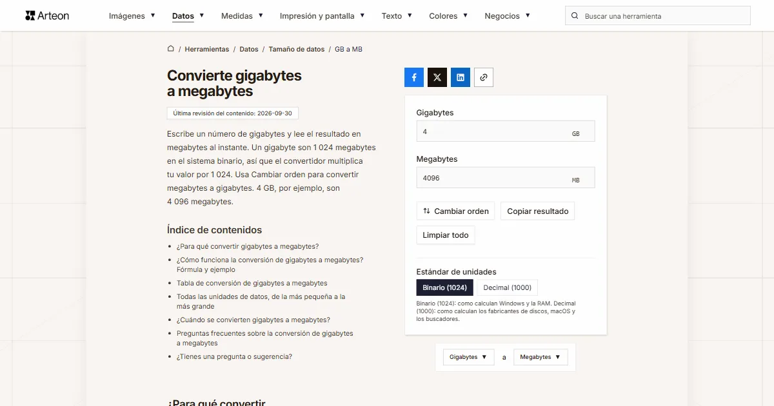Click the Índice de contenidos heading
The width and height of the screenshot is (774, 406).
pos(215,230)
